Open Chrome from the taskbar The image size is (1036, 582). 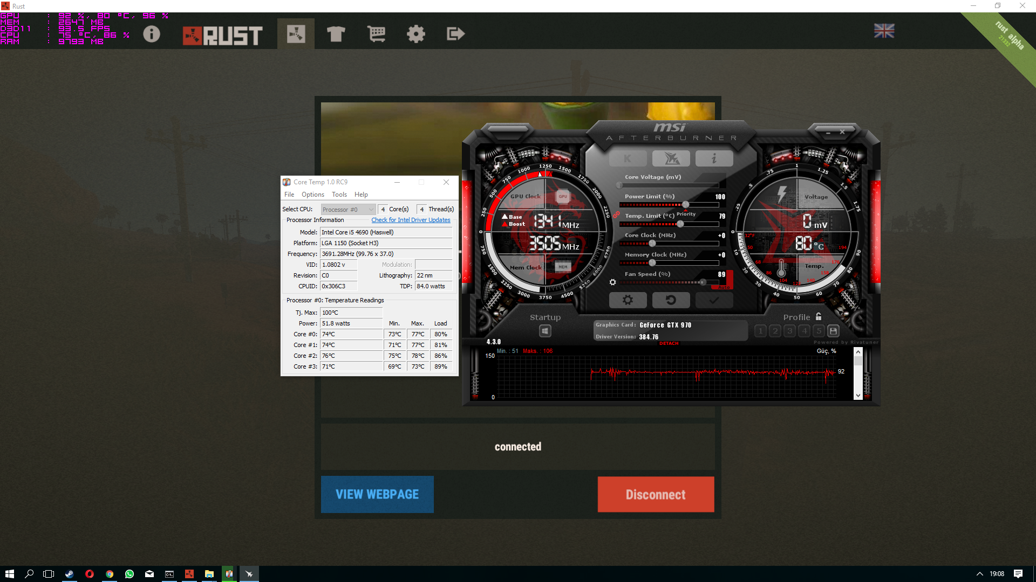[109, 574]
